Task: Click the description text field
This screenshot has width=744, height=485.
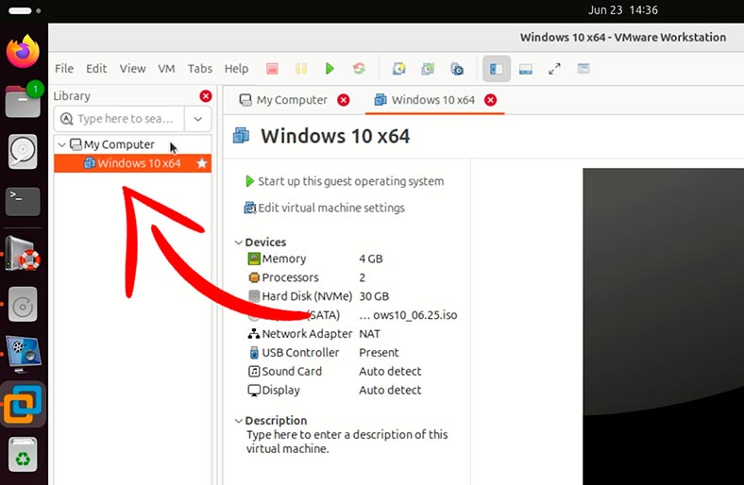Action: (347, 442)
